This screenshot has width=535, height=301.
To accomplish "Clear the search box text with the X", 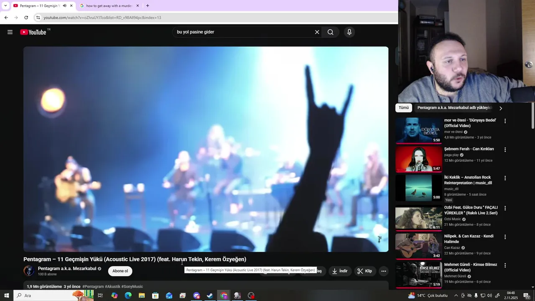I will [317, 32].
